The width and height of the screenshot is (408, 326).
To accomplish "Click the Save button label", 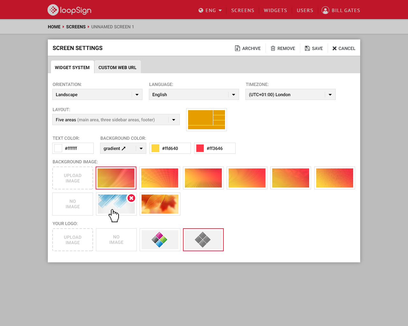I will pos(317,48).
